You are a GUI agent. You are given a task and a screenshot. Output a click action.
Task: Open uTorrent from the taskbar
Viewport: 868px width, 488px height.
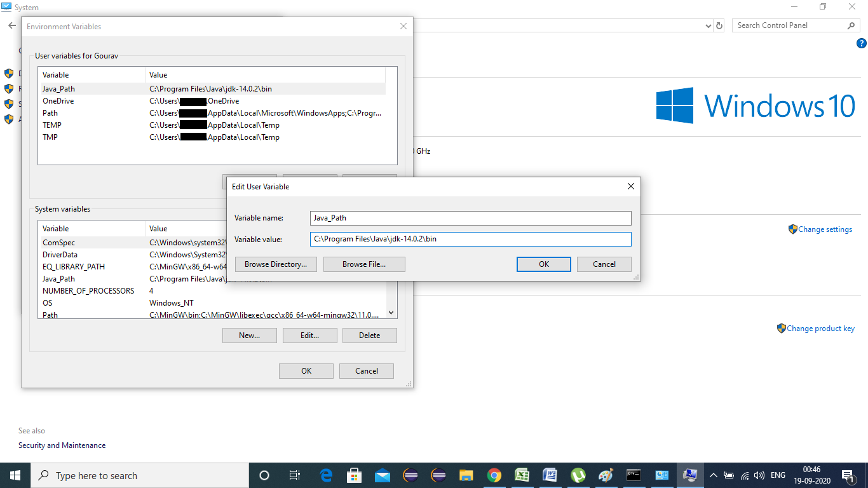click(x=578, y=475)
